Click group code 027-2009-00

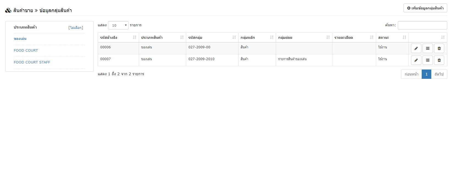click(199, 47)
